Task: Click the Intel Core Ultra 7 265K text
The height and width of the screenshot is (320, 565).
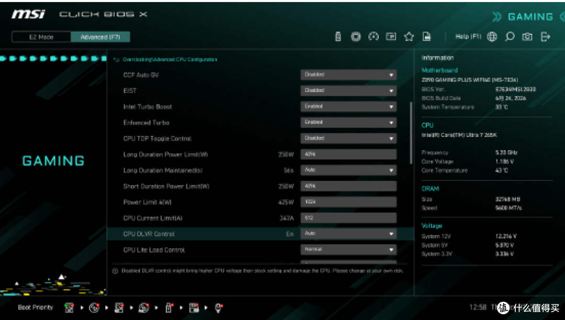Action: click(459, 135)
